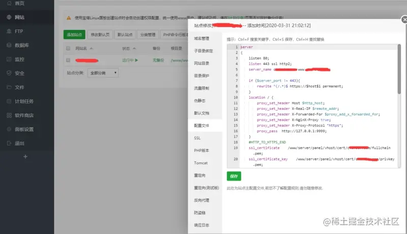
Task: Click the X-Real-IP proxy_set_header line
Action: coord(298,109)
